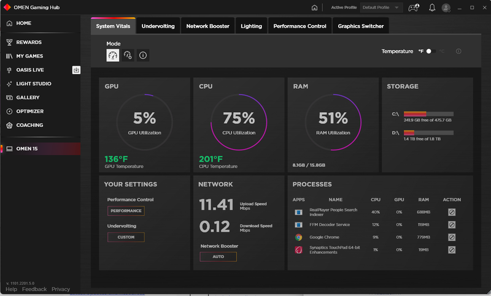491x296 pixels.
Task: Click the RealPlayer indexer app icon
Action: [x=298, y=212]
